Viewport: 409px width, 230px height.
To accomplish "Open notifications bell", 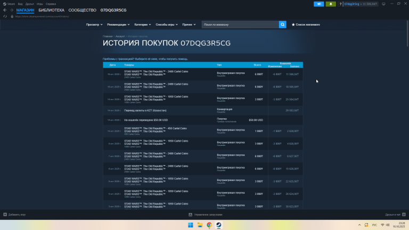I will click(x=331, y=4).
